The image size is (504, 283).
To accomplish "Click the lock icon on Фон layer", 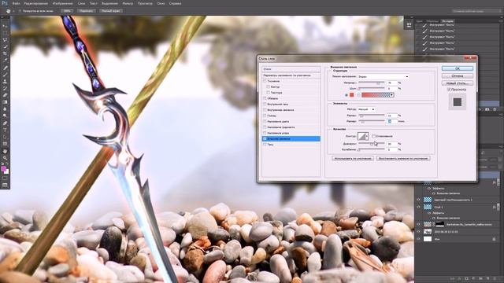I will (x=494, y=239).
